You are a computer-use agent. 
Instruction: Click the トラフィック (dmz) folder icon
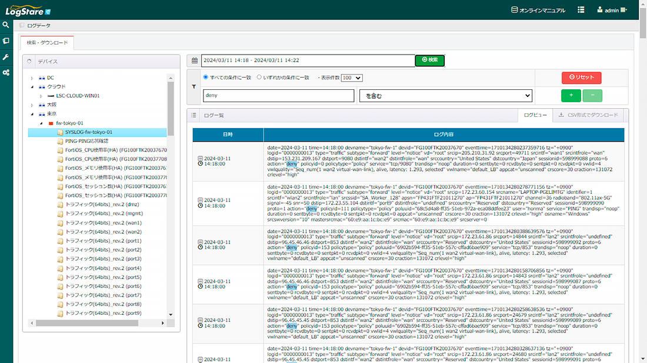pyautogui.click(x=60, y=205)
